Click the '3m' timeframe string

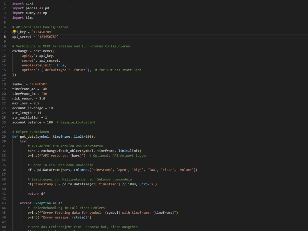[45, 94]
